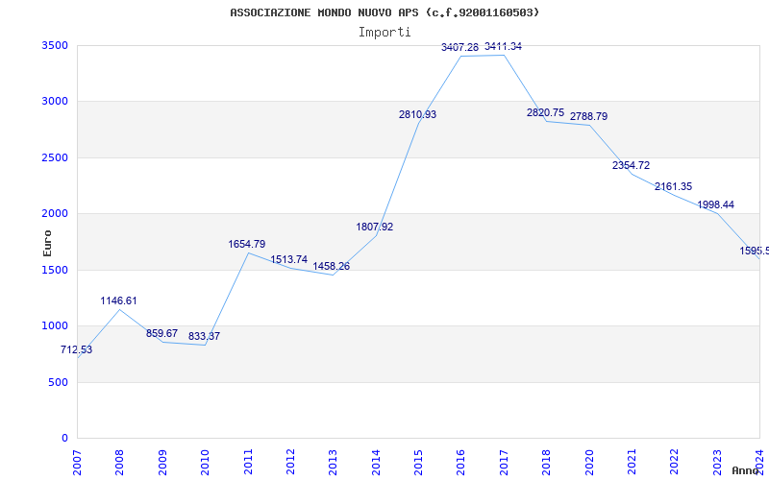The image size is (769, 480).
Task: Click the 2023 year axis label
Action: [717, 463]
